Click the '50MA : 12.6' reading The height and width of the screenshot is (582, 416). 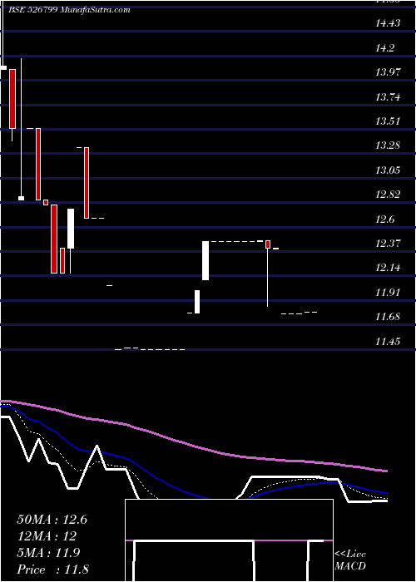point(52,520)
